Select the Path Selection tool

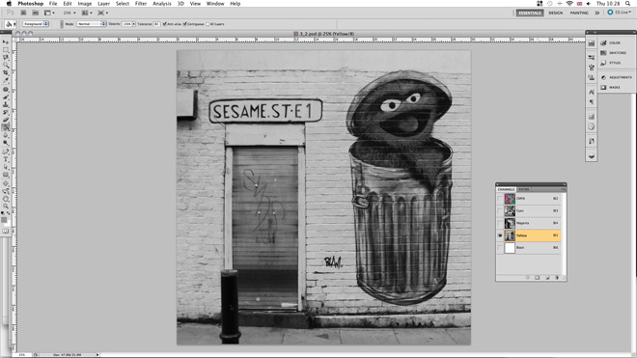6,167
